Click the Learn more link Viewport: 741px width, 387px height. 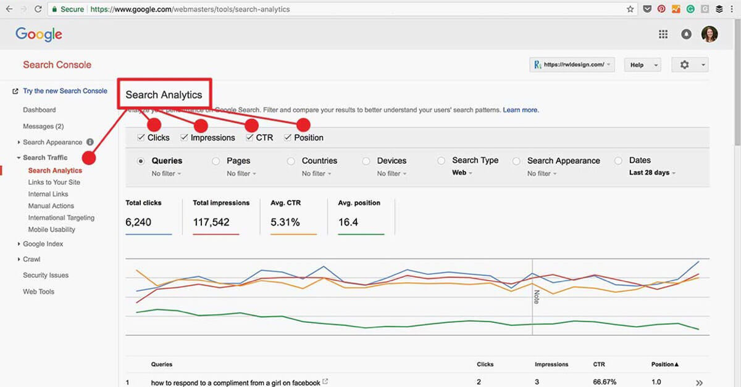click(521, 110)
